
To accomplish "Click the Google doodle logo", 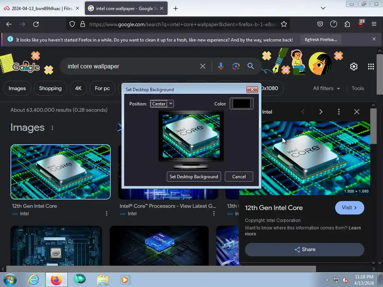I will (26, 67).
